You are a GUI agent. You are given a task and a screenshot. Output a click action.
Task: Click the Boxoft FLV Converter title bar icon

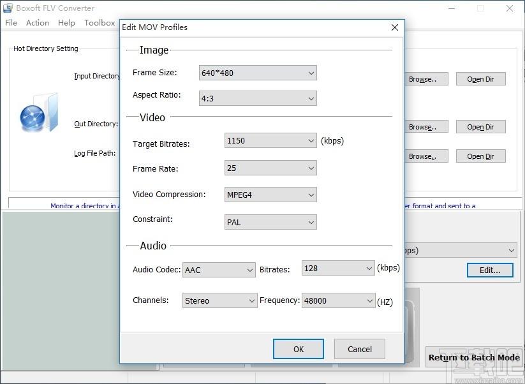(x=8, y=8)
